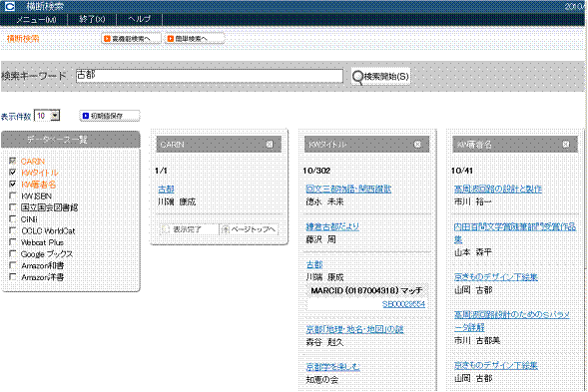
Task: Check the 国立国会図書館 database checkbox
Action: (x=13, y=206)
